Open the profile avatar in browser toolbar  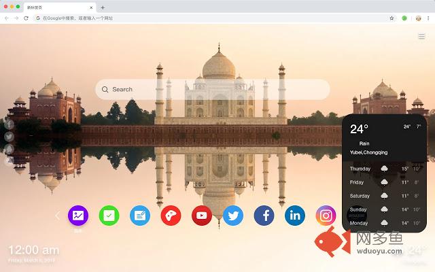click(x=419, y=18)
